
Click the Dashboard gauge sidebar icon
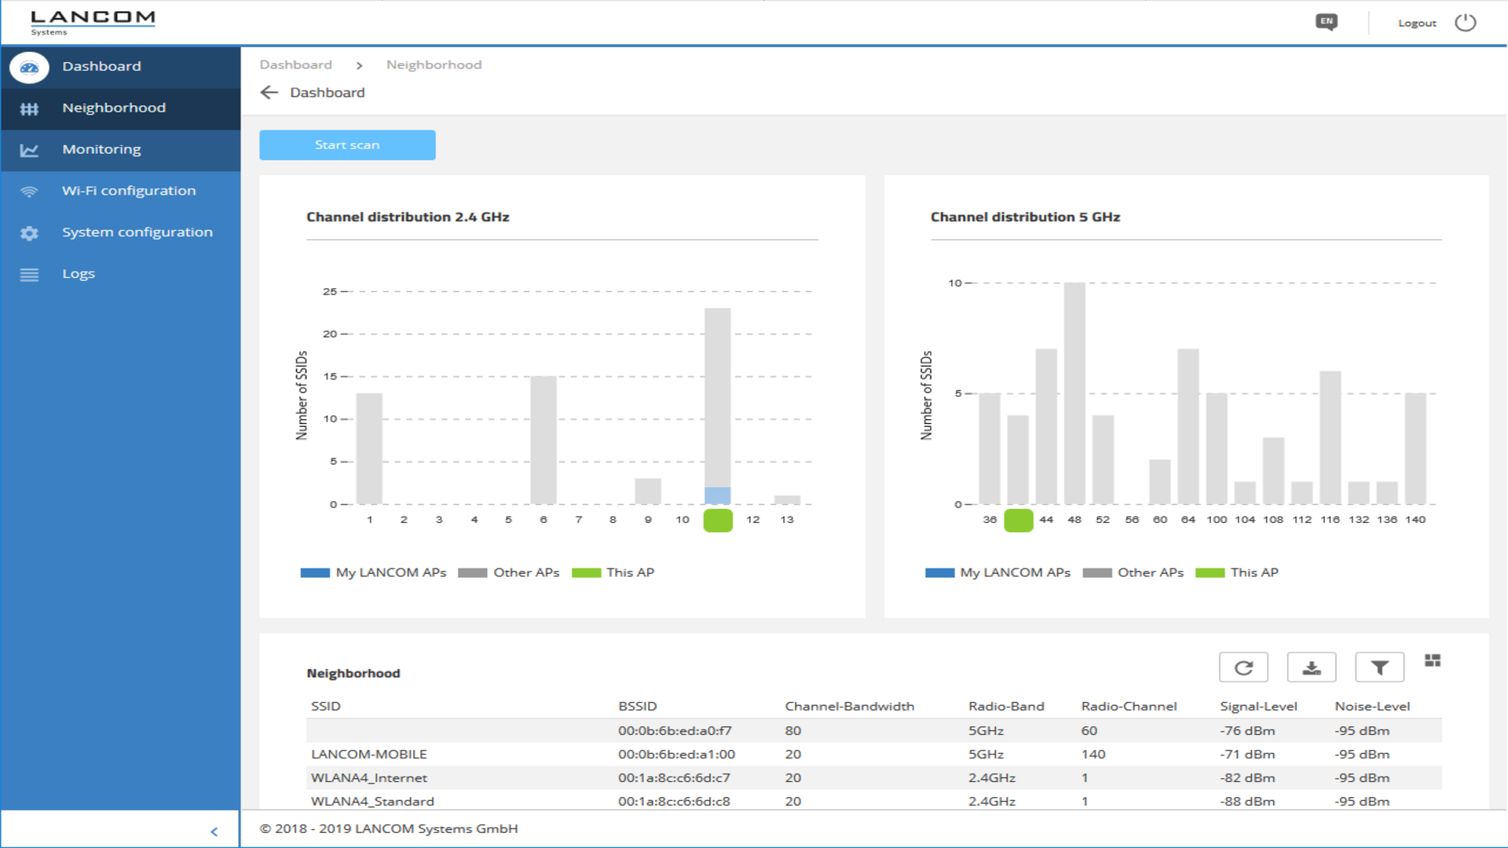point(29,68)
